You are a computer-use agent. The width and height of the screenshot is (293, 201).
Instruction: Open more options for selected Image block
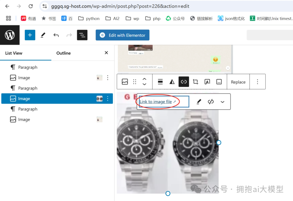[108, 98]
